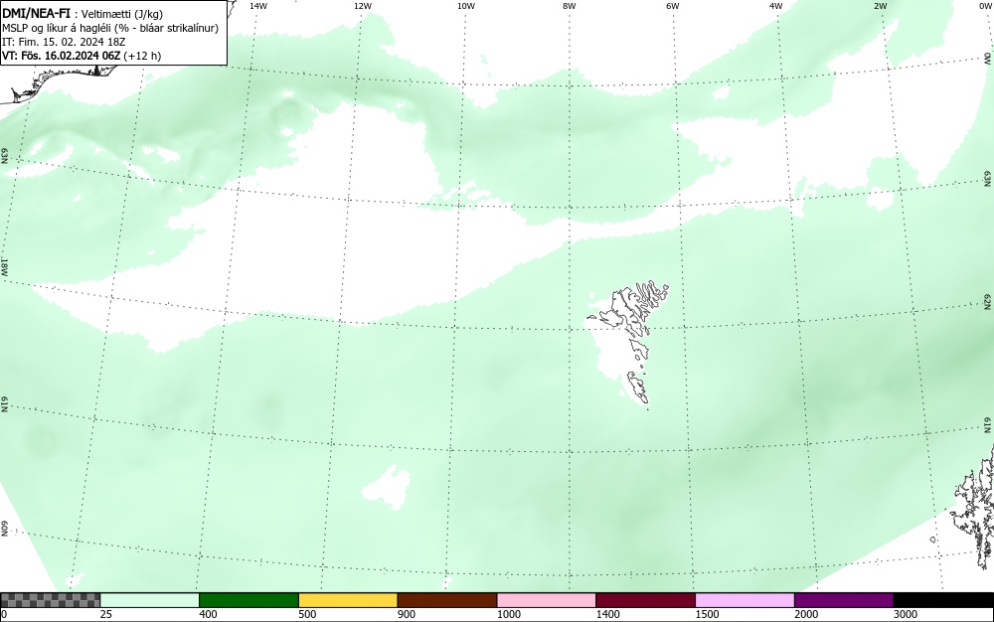Click the checkered 0–25 legend swatch
994x622 pixels.
(x=50, y=600)
